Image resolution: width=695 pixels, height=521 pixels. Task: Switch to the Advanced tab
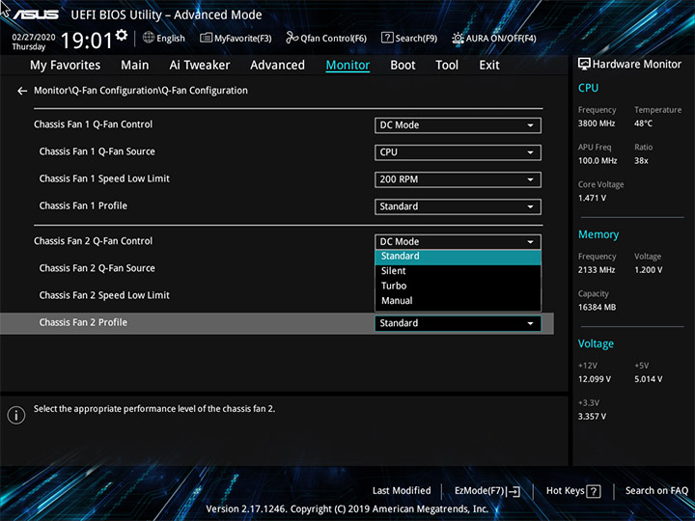[277, 66]
